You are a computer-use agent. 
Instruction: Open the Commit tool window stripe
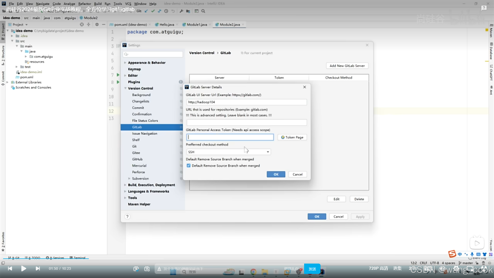[x=3, y=78]
